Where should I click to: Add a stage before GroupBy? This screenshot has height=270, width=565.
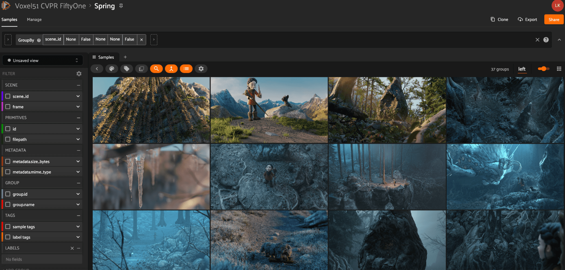pos(8,40)
